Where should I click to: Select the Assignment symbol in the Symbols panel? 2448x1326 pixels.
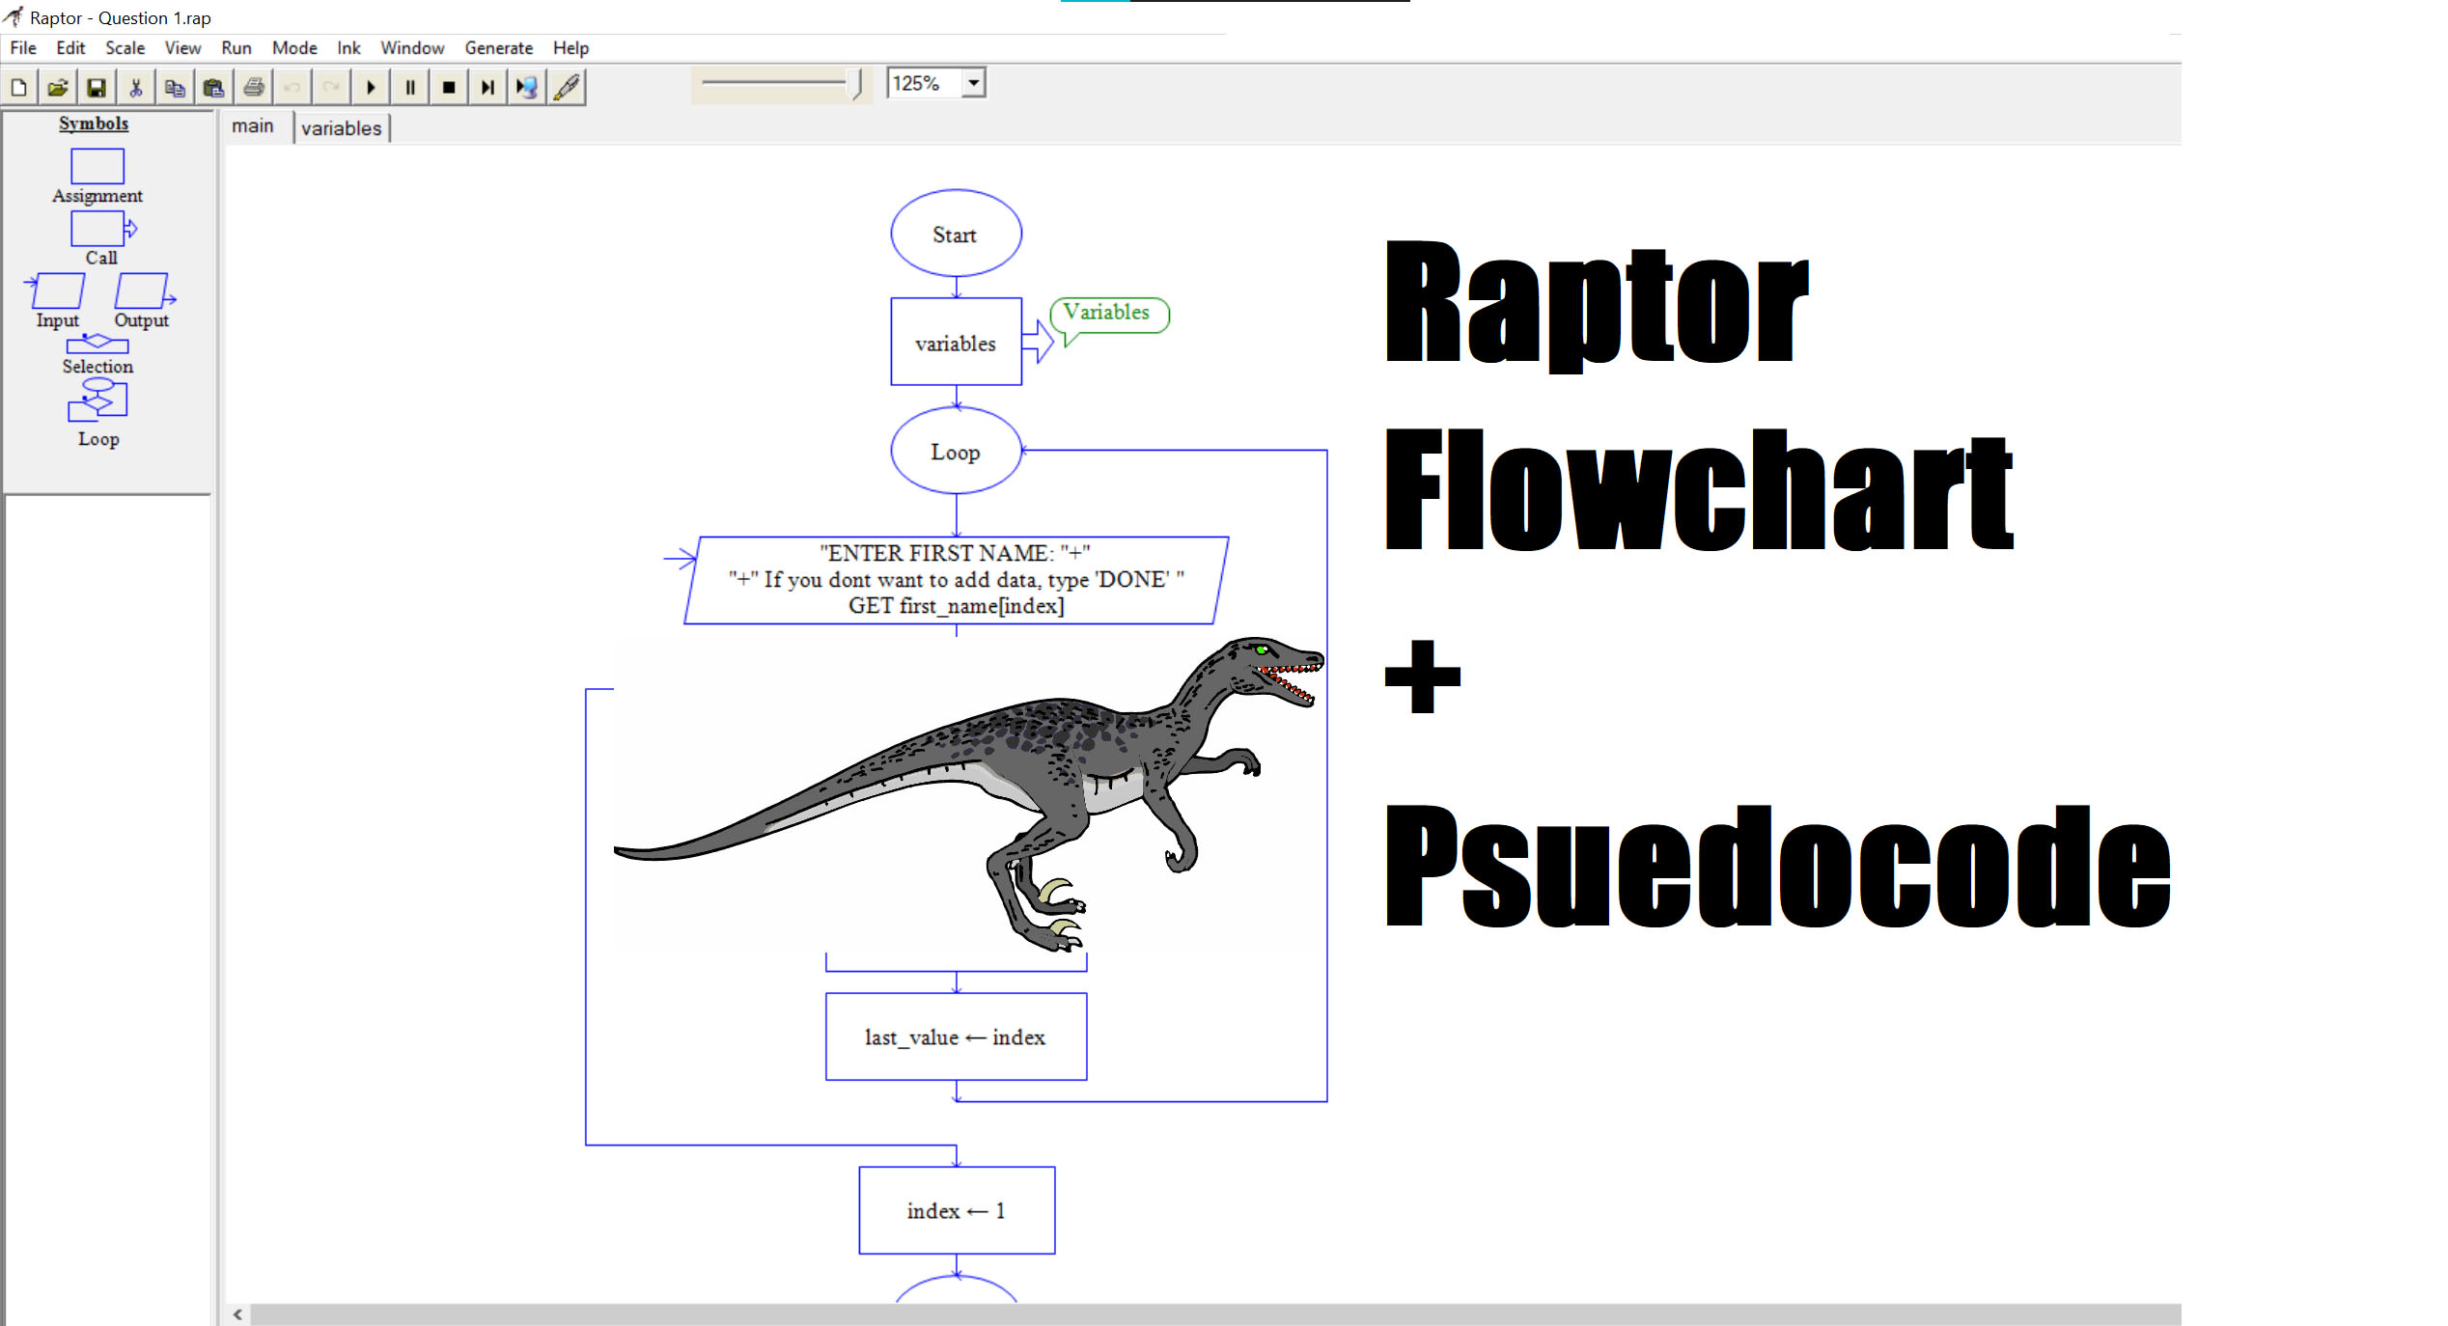click(x=97, y=166)
